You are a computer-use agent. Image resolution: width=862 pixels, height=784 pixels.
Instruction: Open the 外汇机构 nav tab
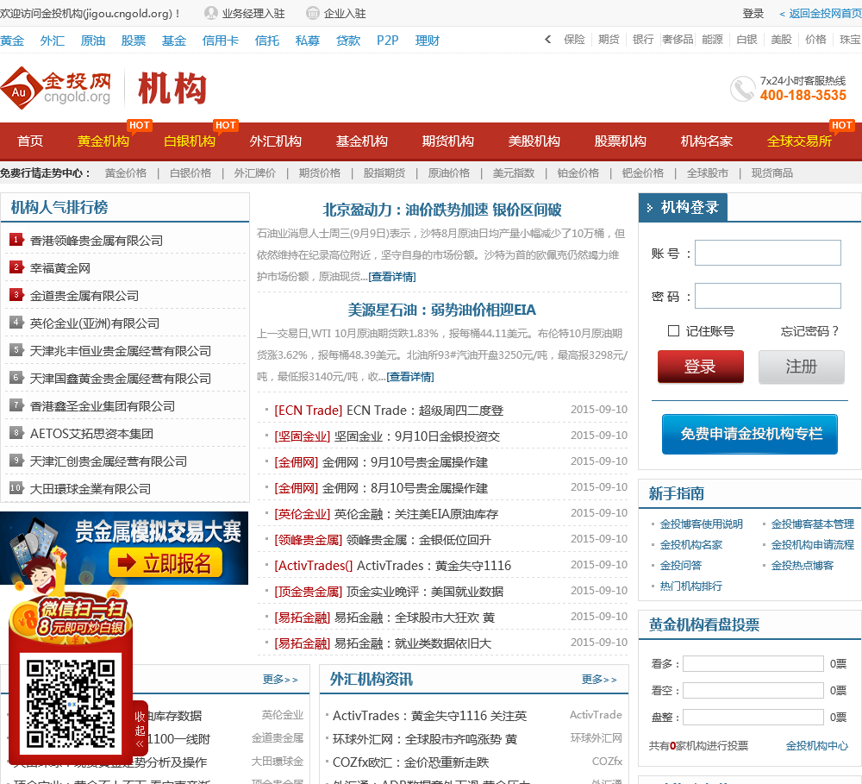coord(276,141)
